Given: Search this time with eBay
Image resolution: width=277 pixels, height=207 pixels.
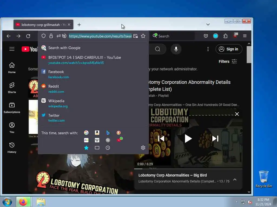Looking at the screenshot, I should (86, 140).
